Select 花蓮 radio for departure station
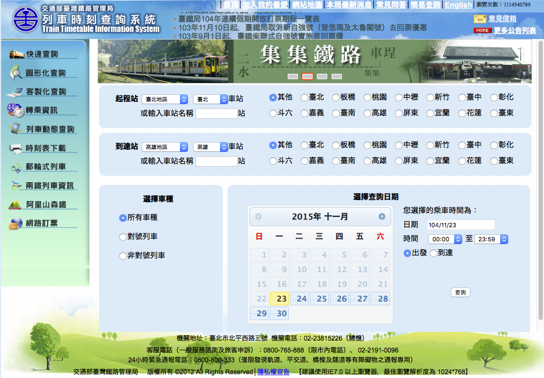This screenshot has width=544, height=378. (x=462, y=113)
